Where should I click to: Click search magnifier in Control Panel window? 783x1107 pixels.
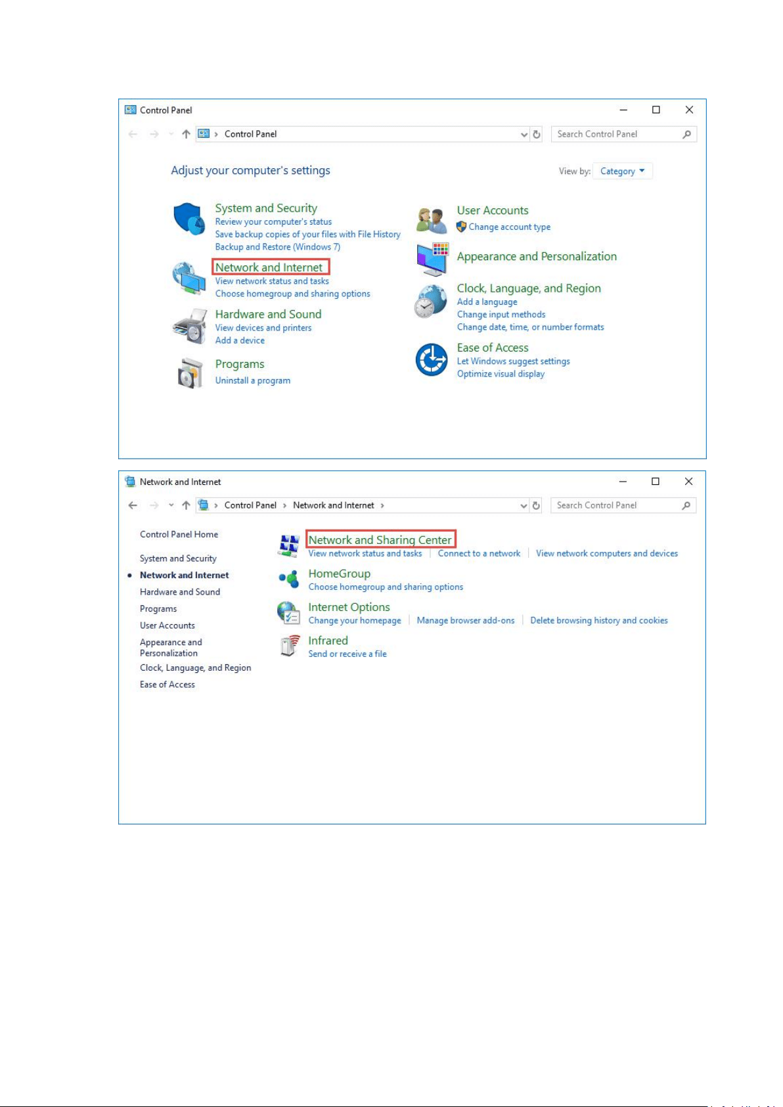click(686, 134)
